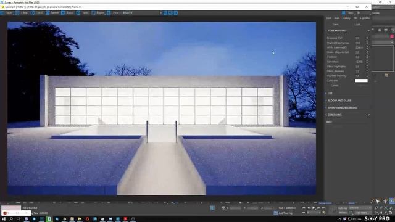Click the Saturation spinner arrows

point(367,62)
